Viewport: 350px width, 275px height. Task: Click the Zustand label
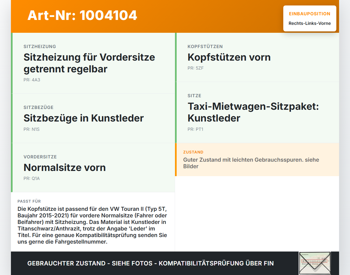(x=193, y=152)
